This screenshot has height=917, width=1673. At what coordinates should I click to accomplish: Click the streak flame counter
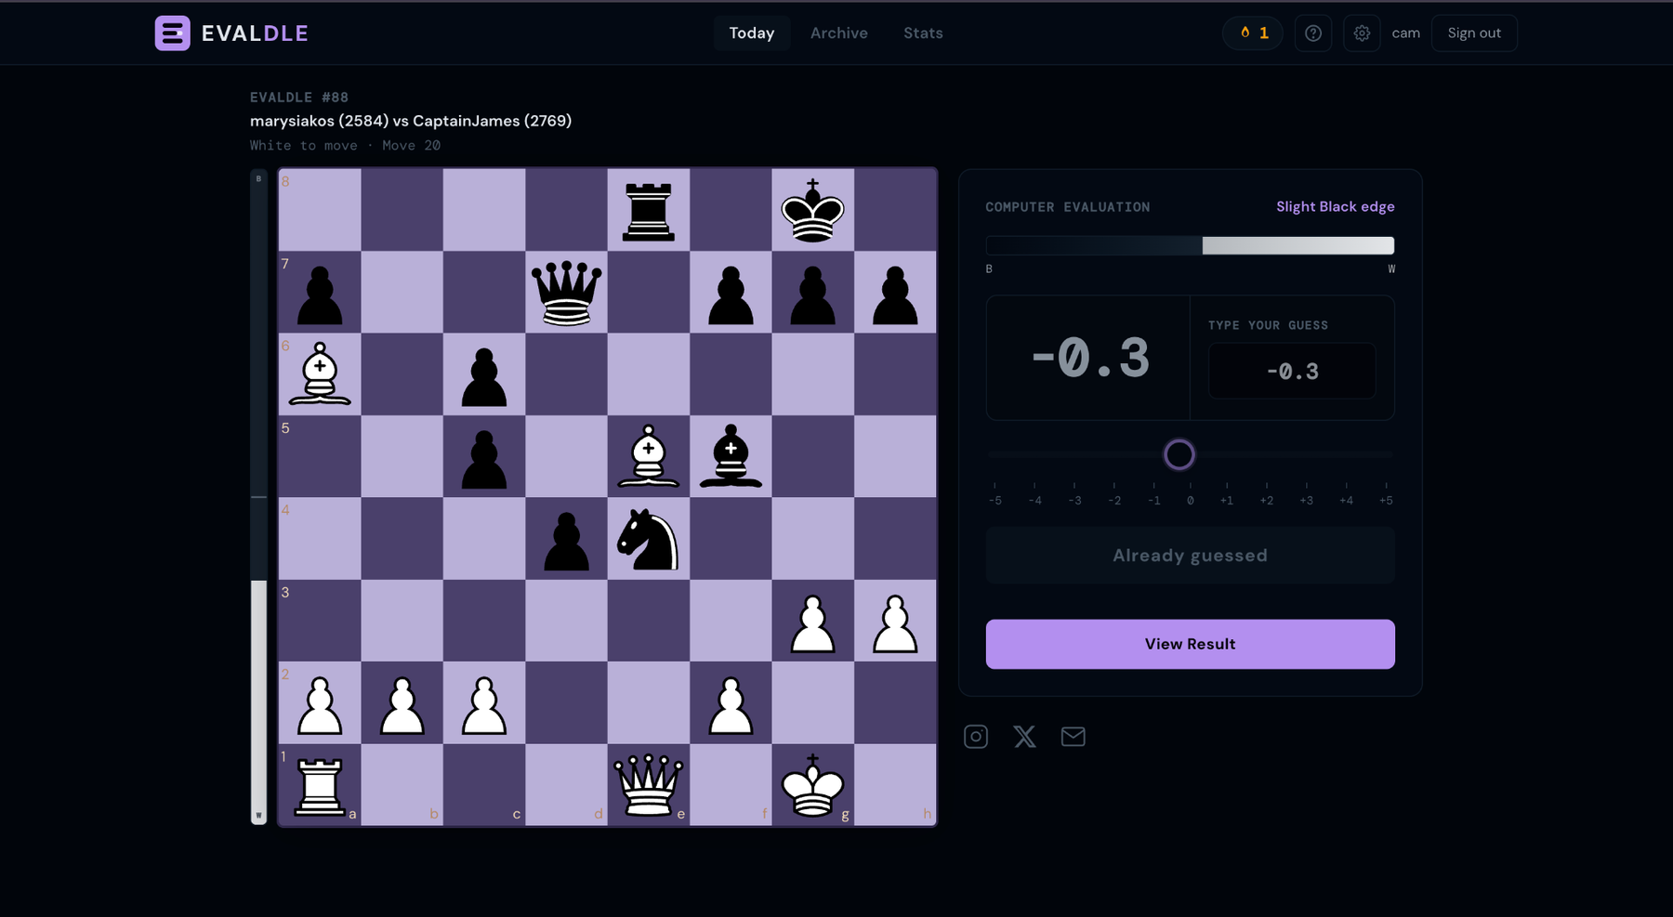tap(1253, 33)
